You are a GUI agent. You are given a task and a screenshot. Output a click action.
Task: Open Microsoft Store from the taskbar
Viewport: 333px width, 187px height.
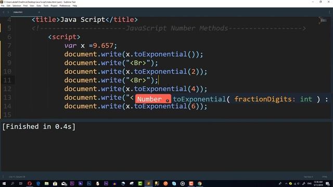[x=55, y=183]
